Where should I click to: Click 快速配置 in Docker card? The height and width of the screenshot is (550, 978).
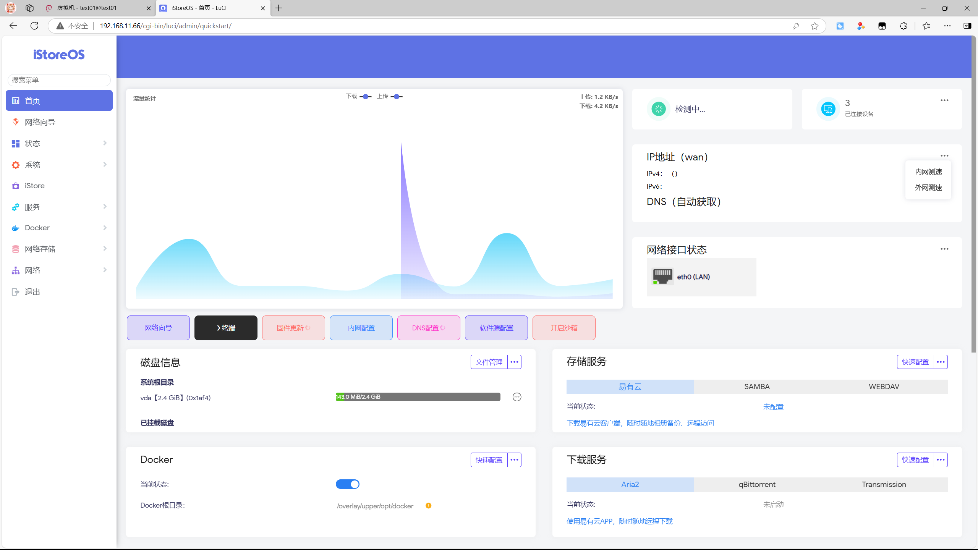(489, 460)
